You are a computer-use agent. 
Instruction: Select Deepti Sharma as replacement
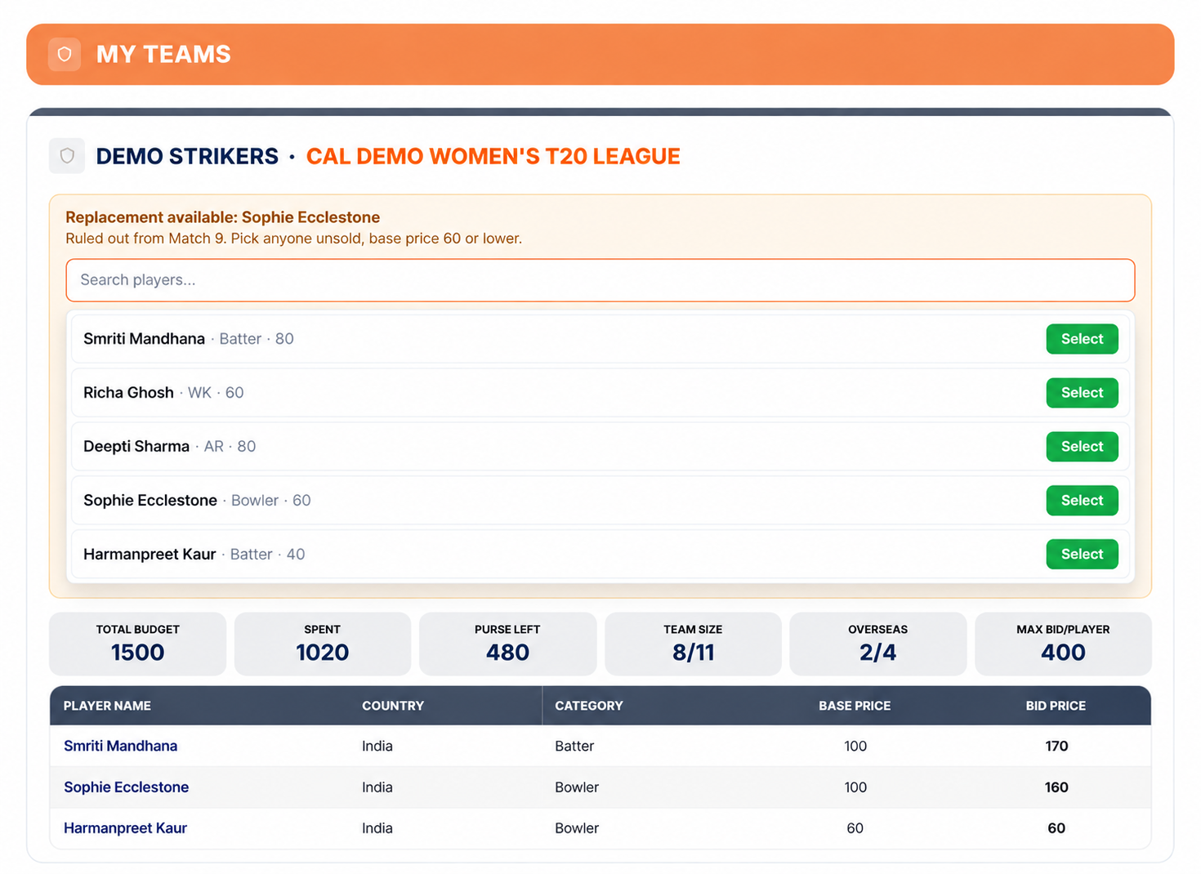(x=1082, y=447)
